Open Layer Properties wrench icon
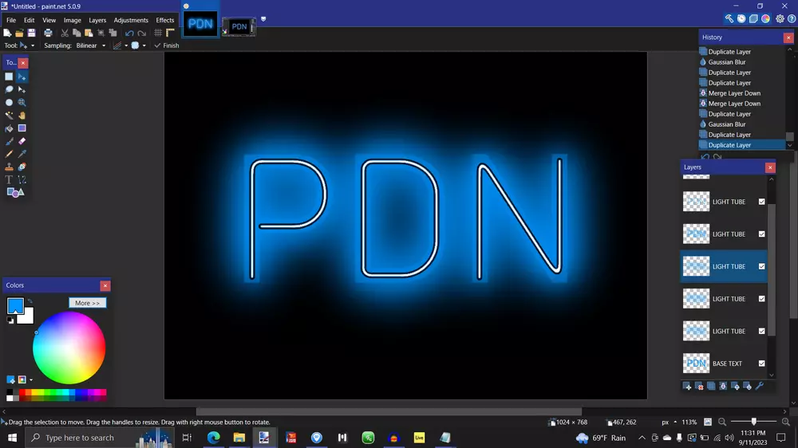This screenshot has height=448, width=798. pos(760,387)
